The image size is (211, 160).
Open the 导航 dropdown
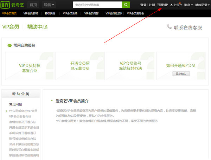click(x=49, y=5)
